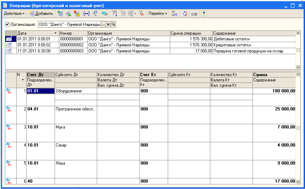Click the mark for deletion icon
This screenshot has width=305, height=189.
tap(76, 13)
